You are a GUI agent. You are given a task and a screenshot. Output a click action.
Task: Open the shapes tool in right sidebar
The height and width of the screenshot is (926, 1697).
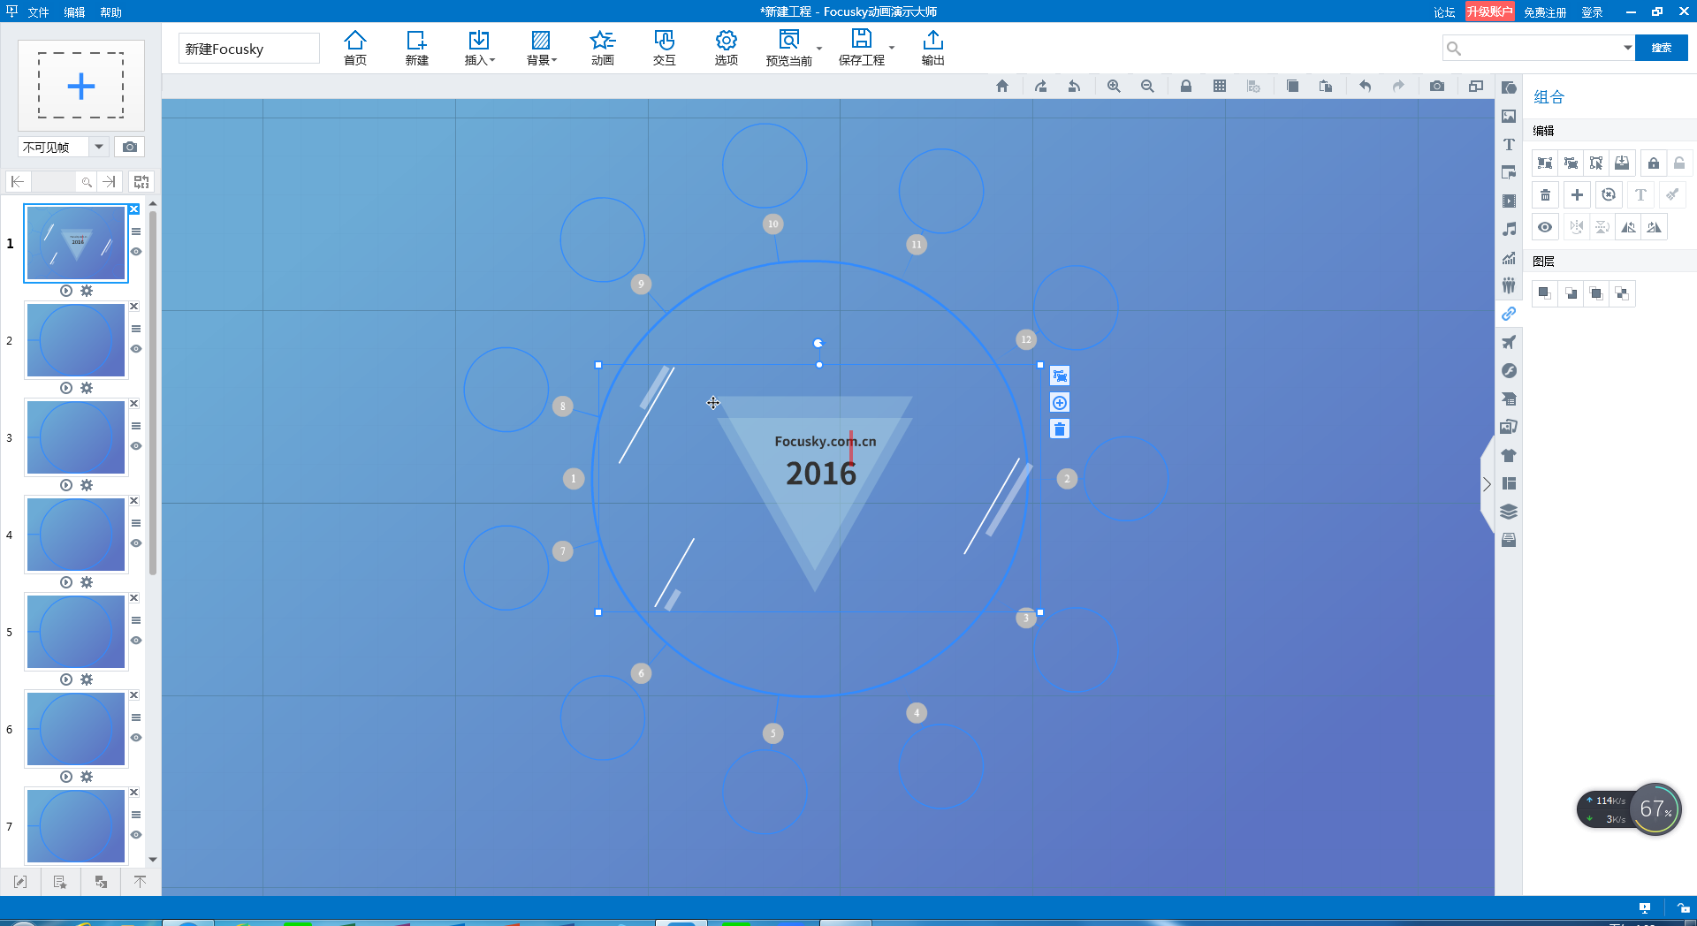(x=1509, y=87)
